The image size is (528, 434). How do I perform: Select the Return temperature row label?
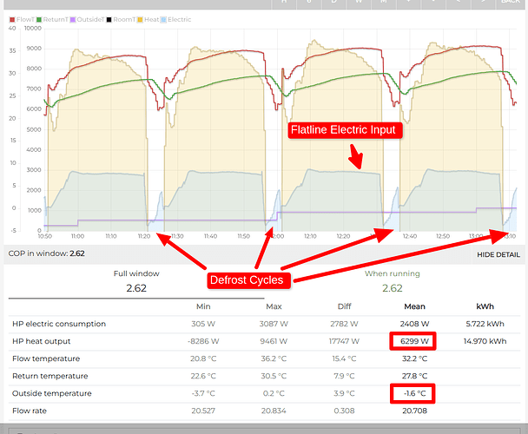point(50,376)
